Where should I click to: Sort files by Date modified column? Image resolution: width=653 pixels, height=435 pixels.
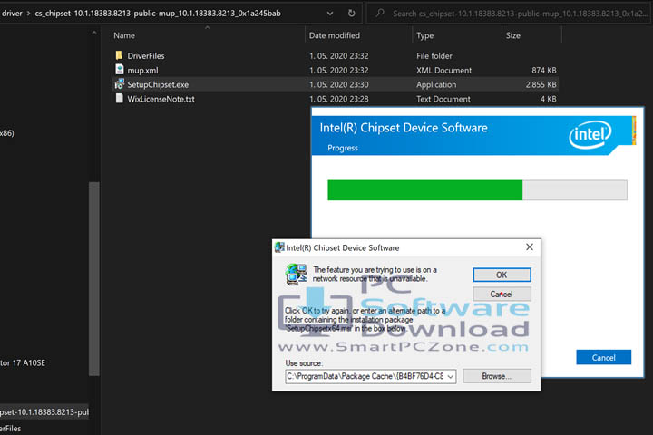(335, 35)
